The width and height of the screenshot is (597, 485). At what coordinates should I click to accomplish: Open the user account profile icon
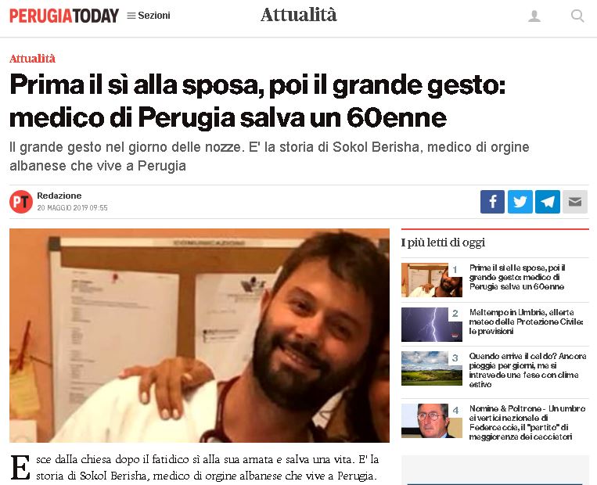pos(534,16)
